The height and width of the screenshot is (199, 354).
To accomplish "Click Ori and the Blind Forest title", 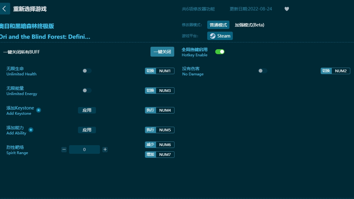I will (45, 37).
